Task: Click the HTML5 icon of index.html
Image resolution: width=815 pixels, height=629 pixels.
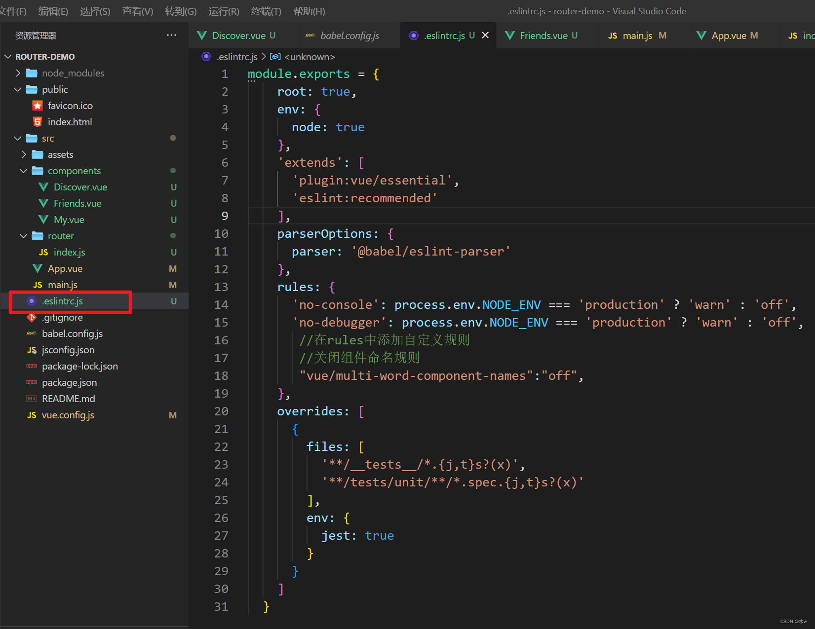Action: (x=38, y=122)
